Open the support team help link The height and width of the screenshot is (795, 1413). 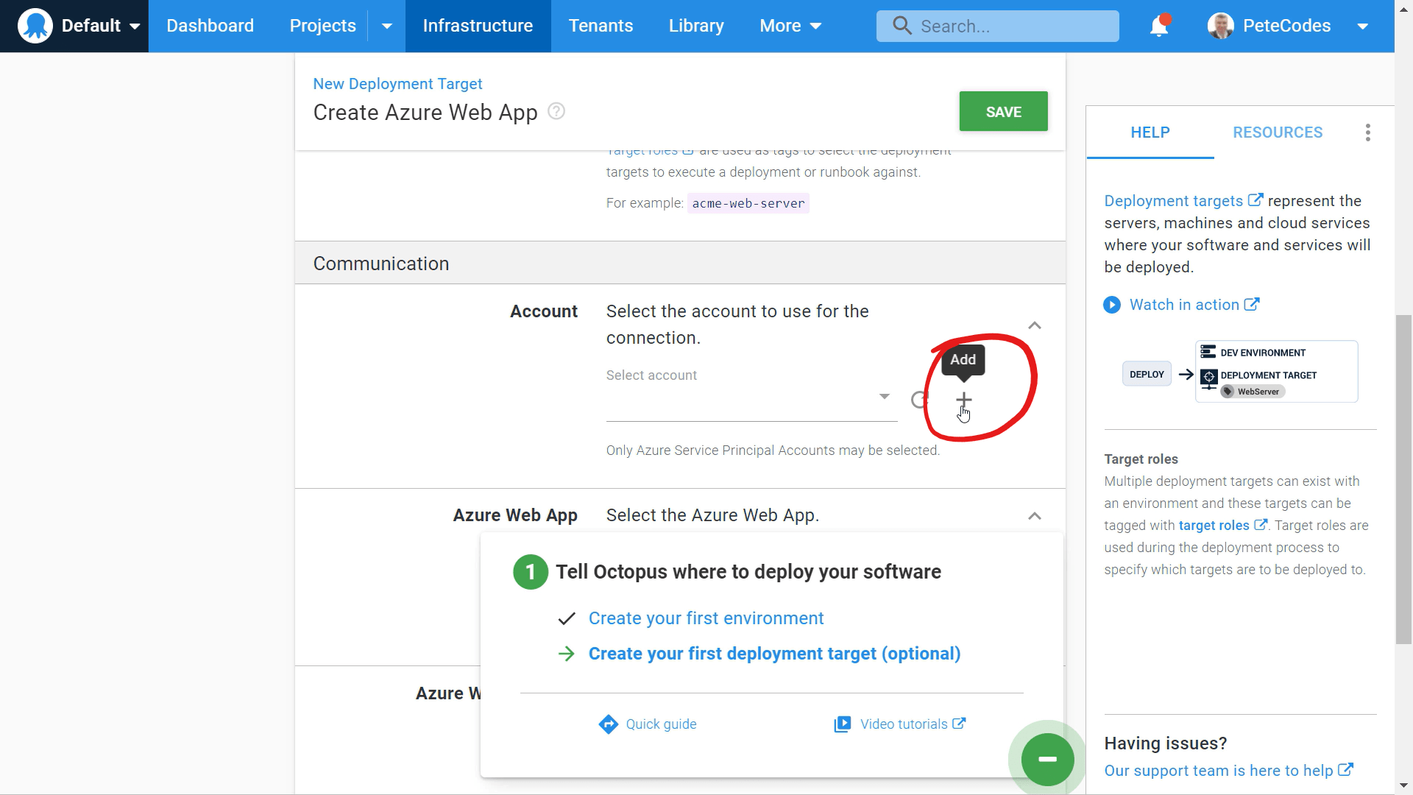point(1228,771)
